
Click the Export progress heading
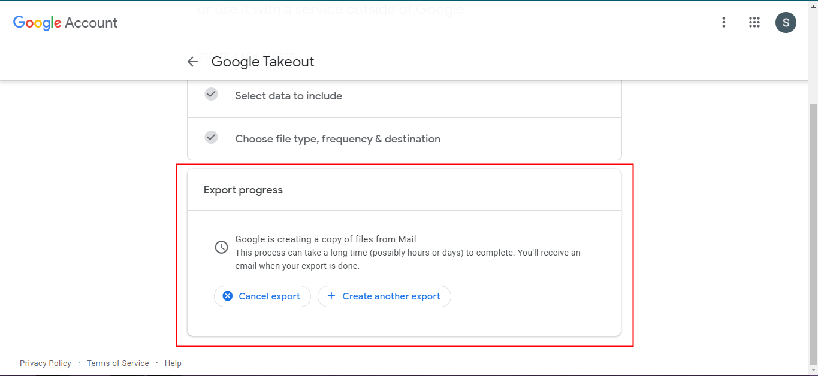pyautogui.click(x=243, y=190)
